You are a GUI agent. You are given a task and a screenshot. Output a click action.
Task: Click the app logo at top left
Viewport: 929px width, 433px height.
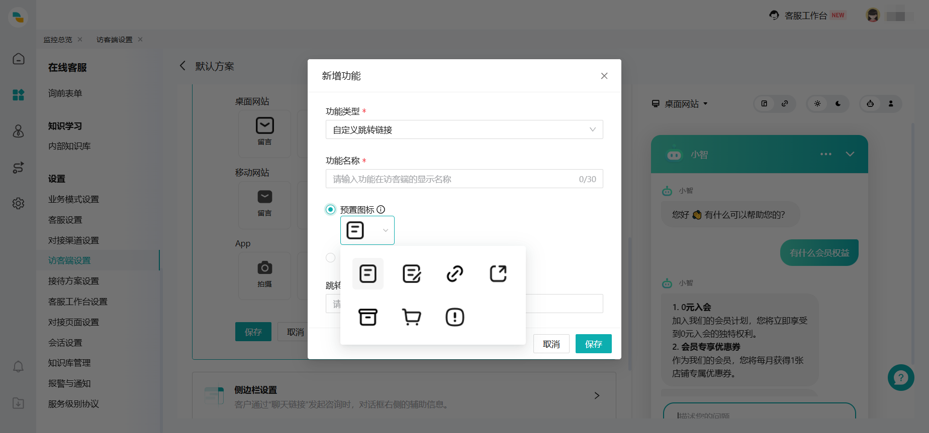(18, 17)
